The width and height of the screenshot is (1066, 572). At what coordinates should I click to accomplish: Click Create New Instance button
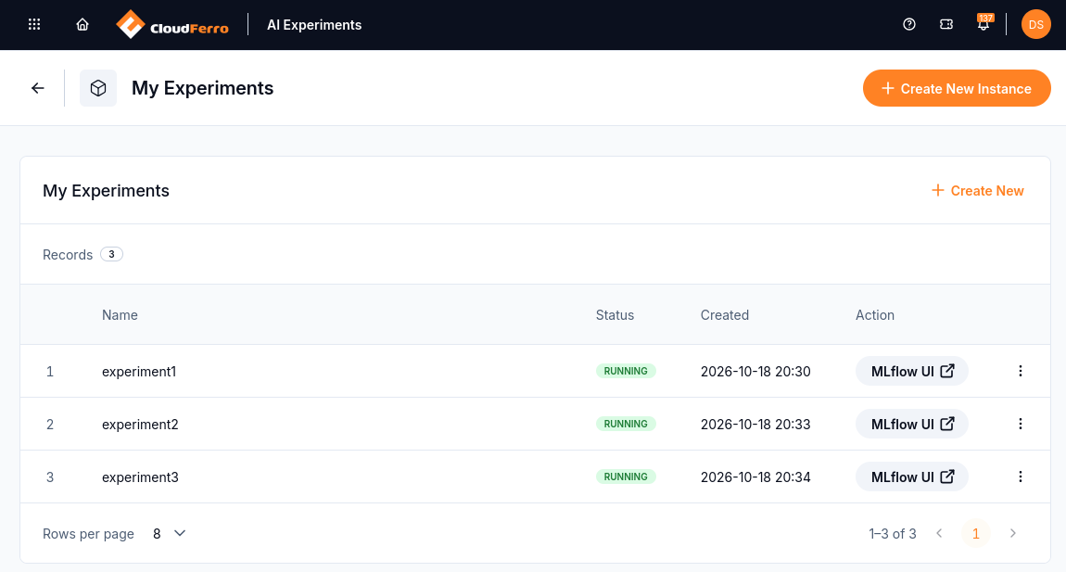(x=957, y=88)
